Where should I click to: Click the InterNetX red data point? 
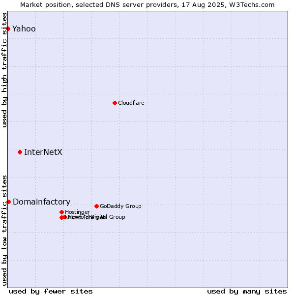pos(20,152)
